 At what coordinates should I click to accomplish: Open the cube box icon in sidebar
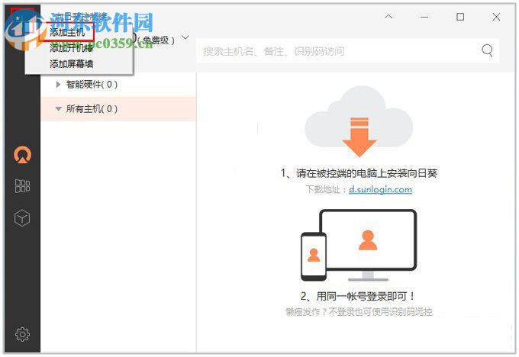click(22, 217)
